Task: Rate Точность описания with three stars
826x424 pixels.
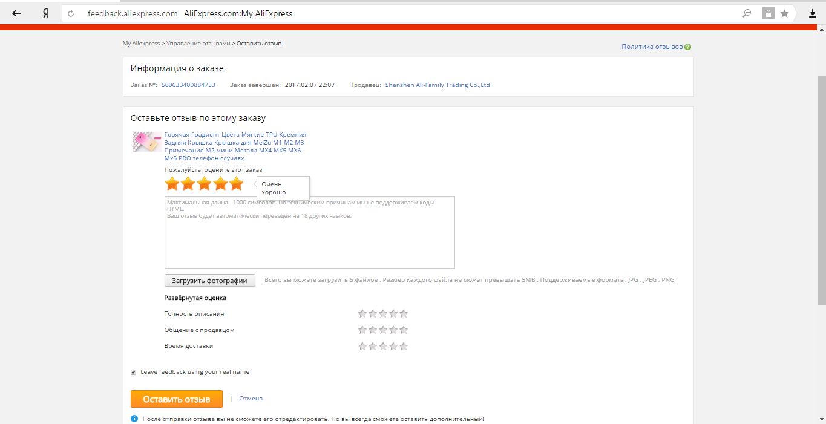Action: click(x=383, y=313)
